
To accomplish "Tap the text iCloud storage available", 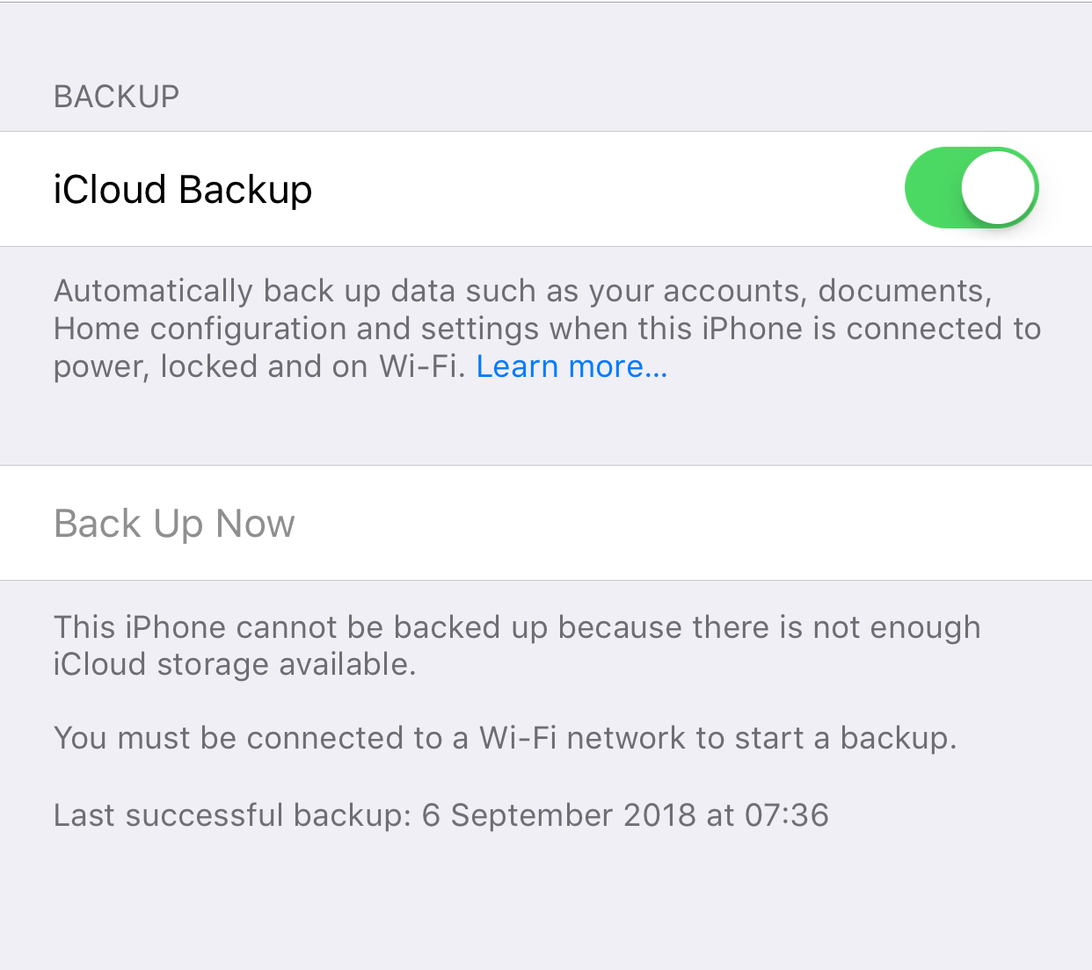I will pos(235,664).
